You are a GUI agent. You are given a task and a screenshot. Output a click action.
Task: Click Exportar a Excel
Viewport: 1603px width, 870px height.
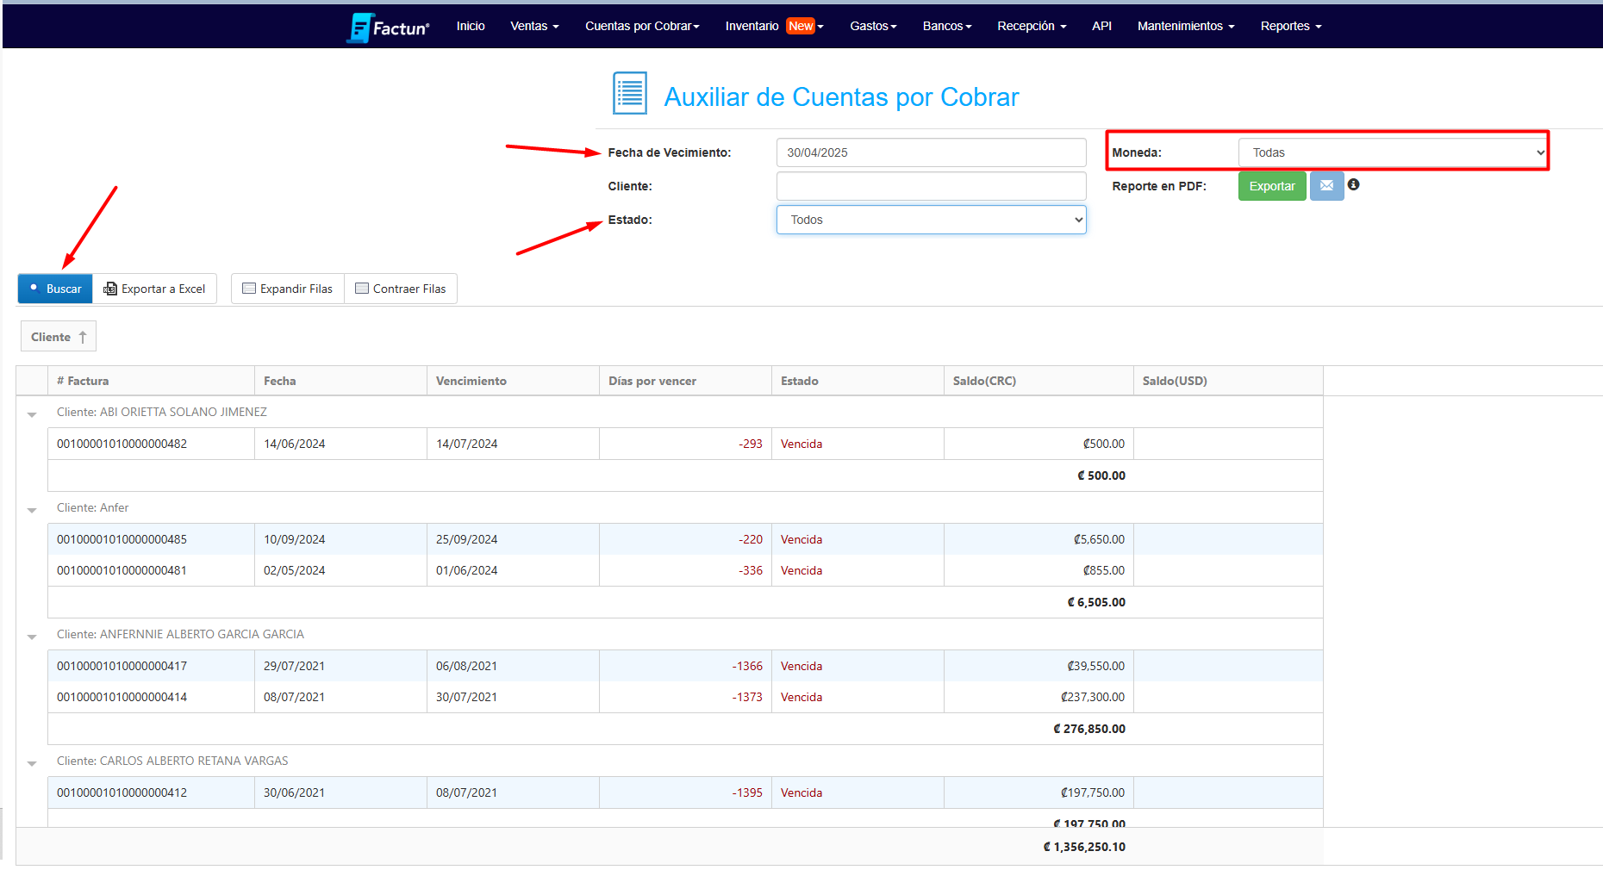click(x=155, y=289)
